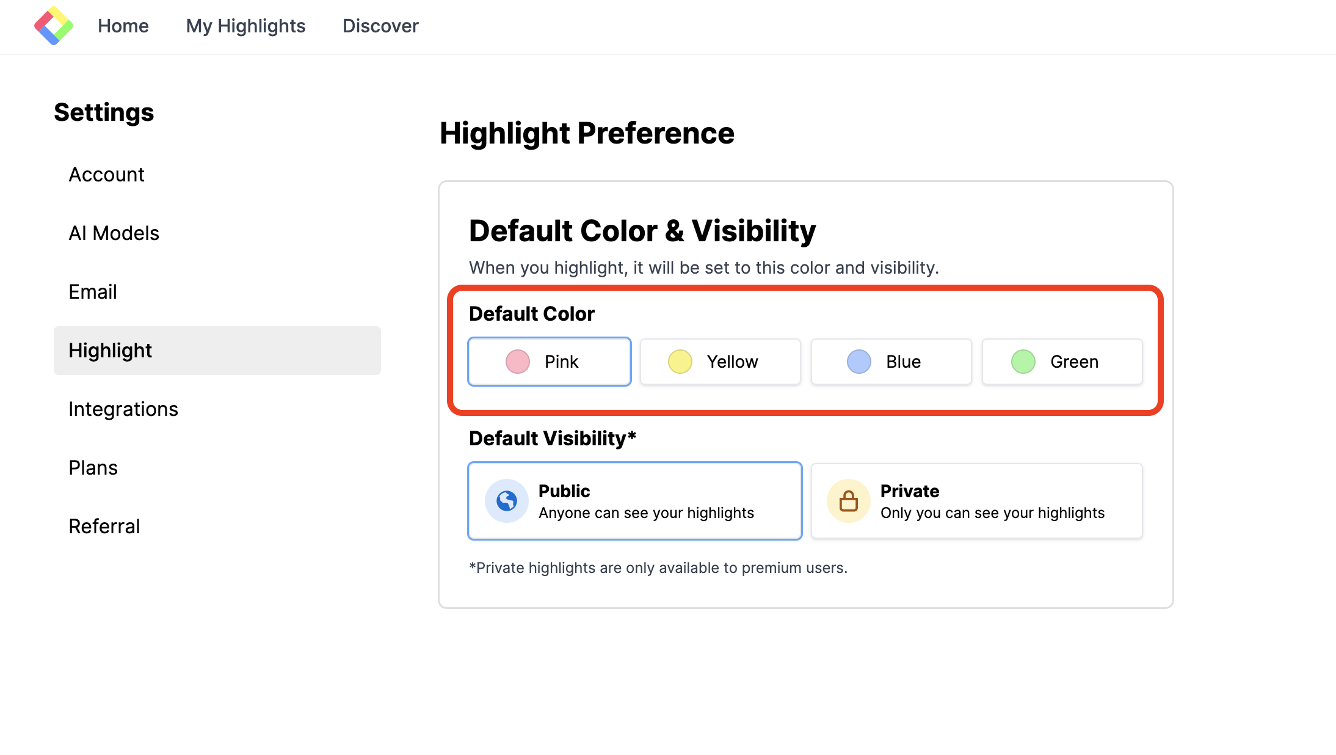Set default visibility to Private
1336x755 pixels.
pyautogui.click(x=976, y=501)
